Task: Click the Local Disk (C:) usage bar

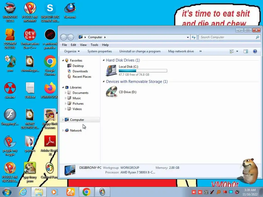Action: point(143,71)
